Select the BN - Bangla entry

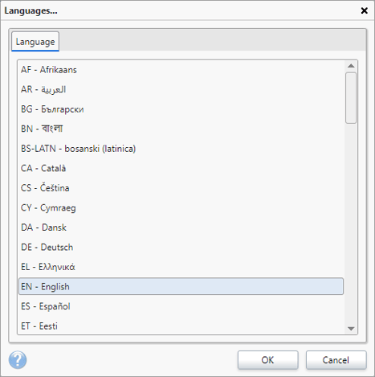(181, 129)
